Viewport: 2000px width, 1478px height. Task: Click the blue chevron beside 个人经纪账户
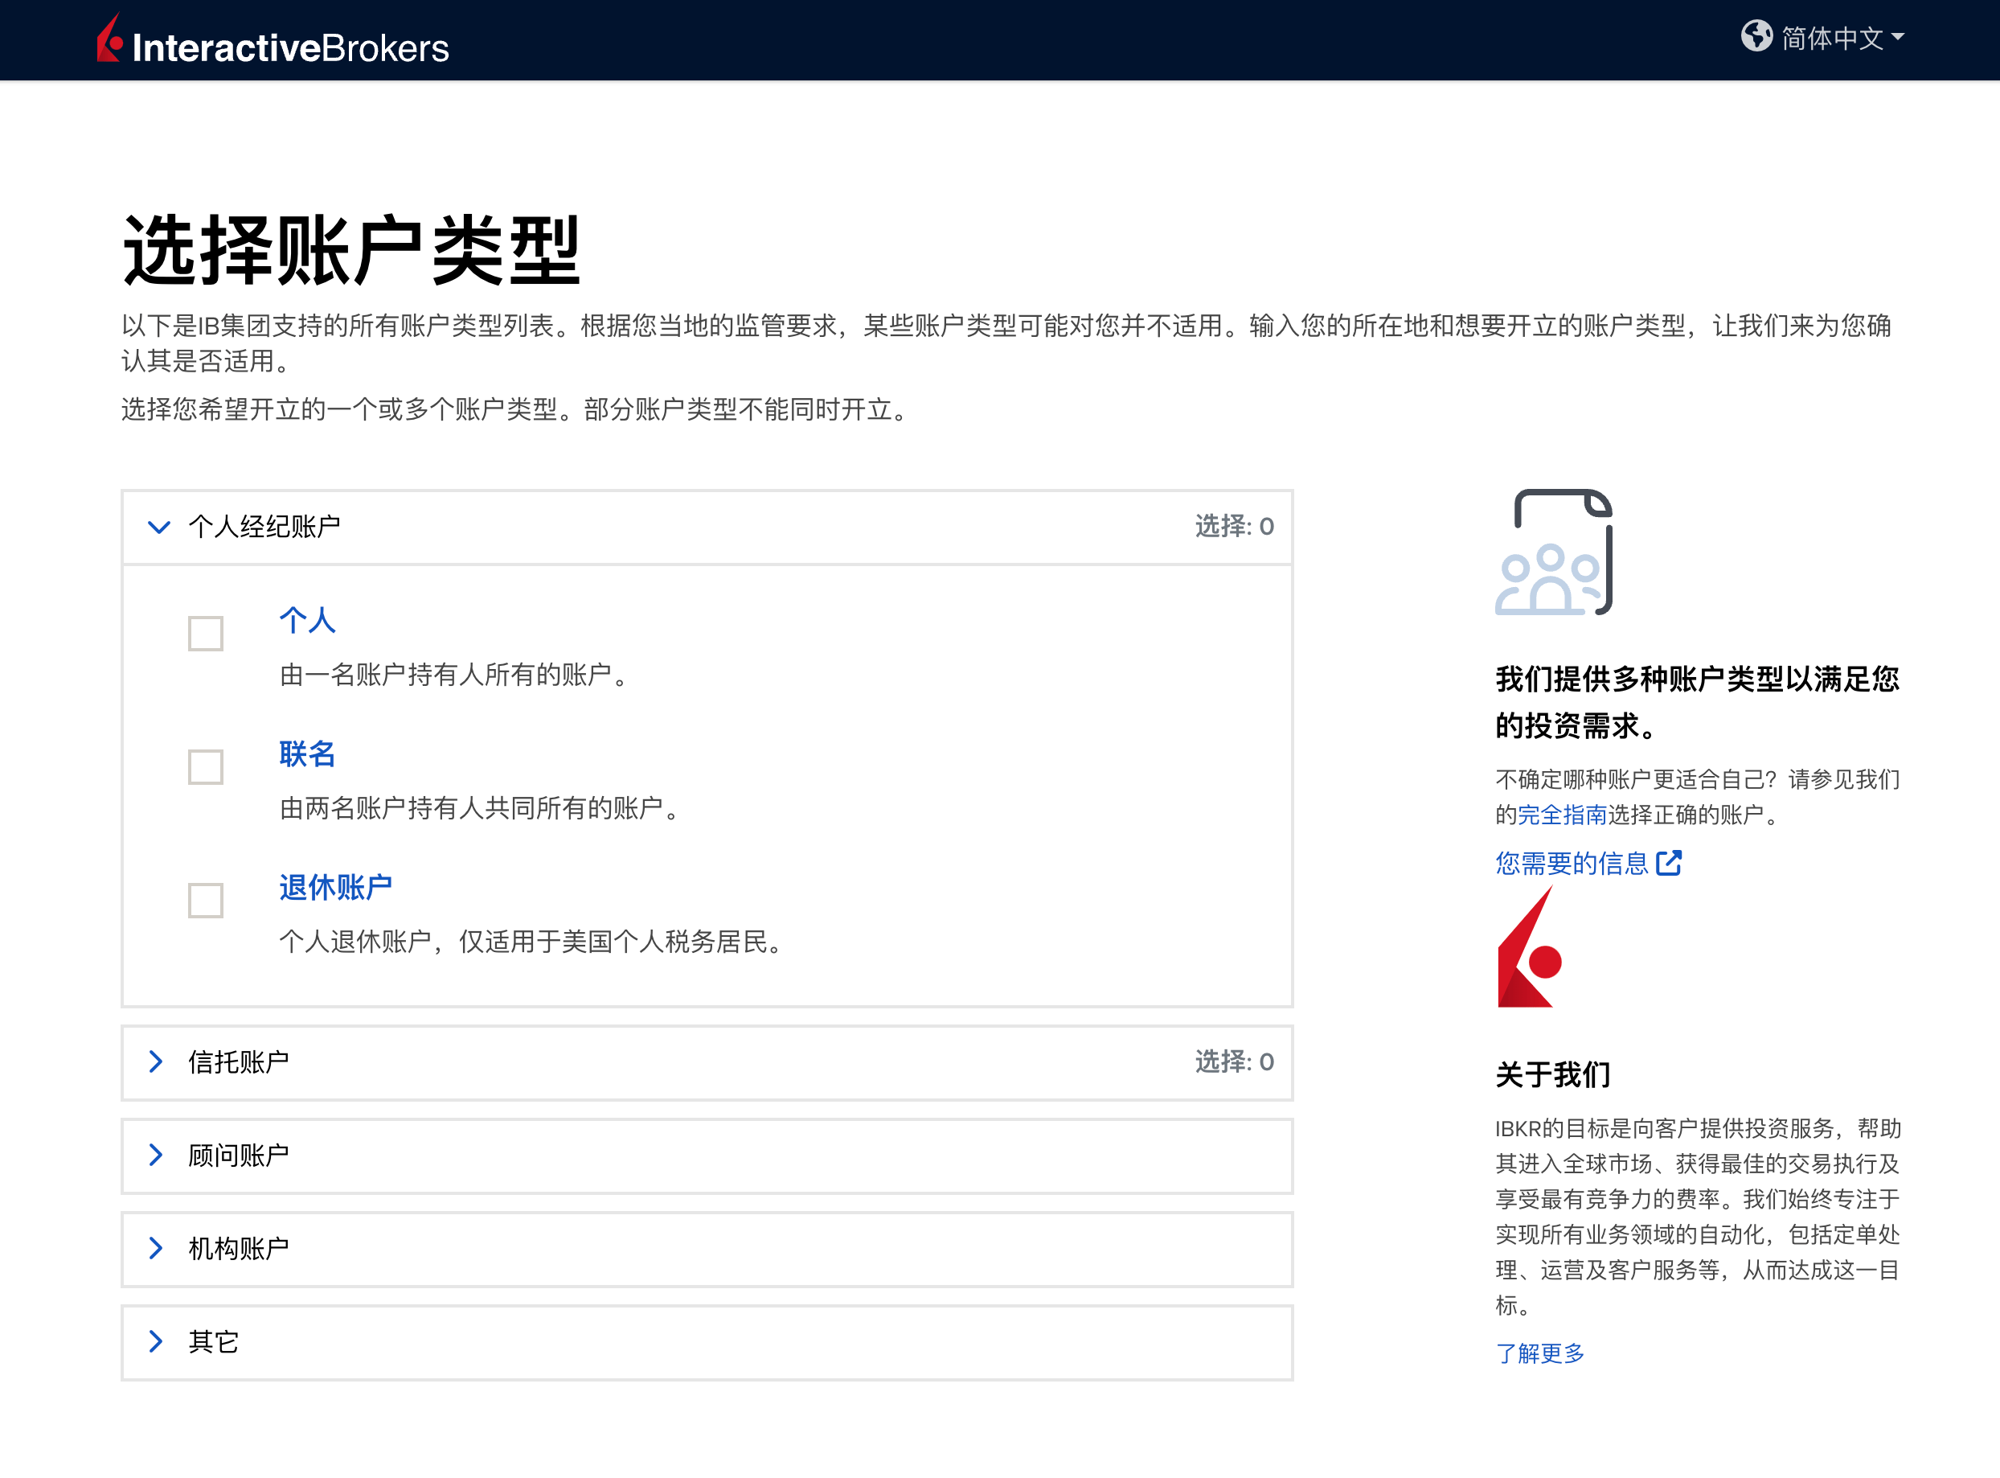tap(159, 527)
